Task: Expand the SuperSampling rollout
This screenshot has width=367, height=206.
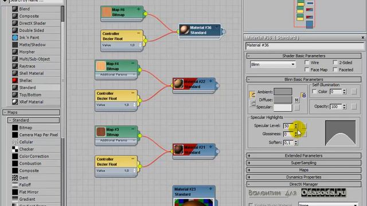Action: (x=303, y=163)
